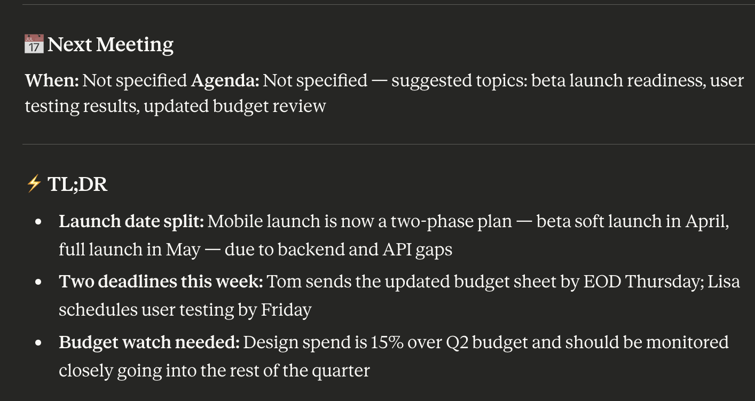Click the bullet dot before Two deadlines
The height and width of the screenshot is (401, 755).
click(38, 283)
